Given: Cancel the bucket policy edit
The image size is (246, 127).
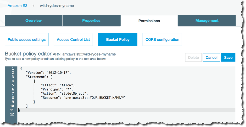Looking at the screenshot, I should click(x=211, y=57).
